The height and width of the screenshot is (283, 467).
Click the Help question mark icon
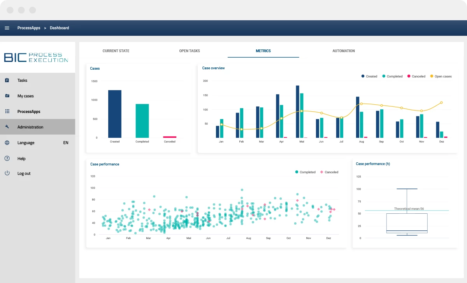[7, 158]
